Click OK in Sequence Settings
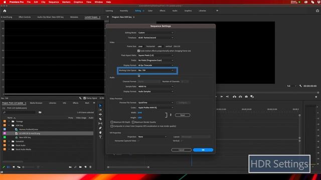This screenshot has width=321, height=180. coord(203,150)
